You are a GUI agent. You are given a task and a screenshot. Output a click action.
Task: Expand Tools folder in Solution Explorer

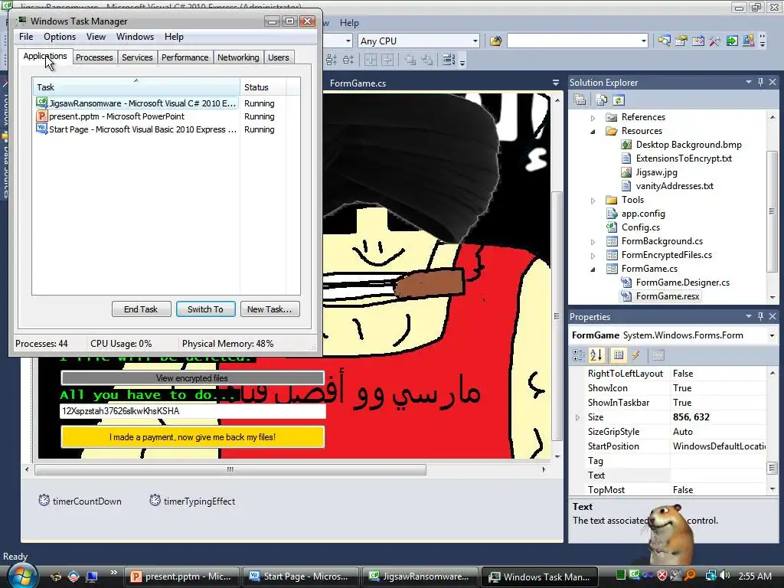coord(593,201)
